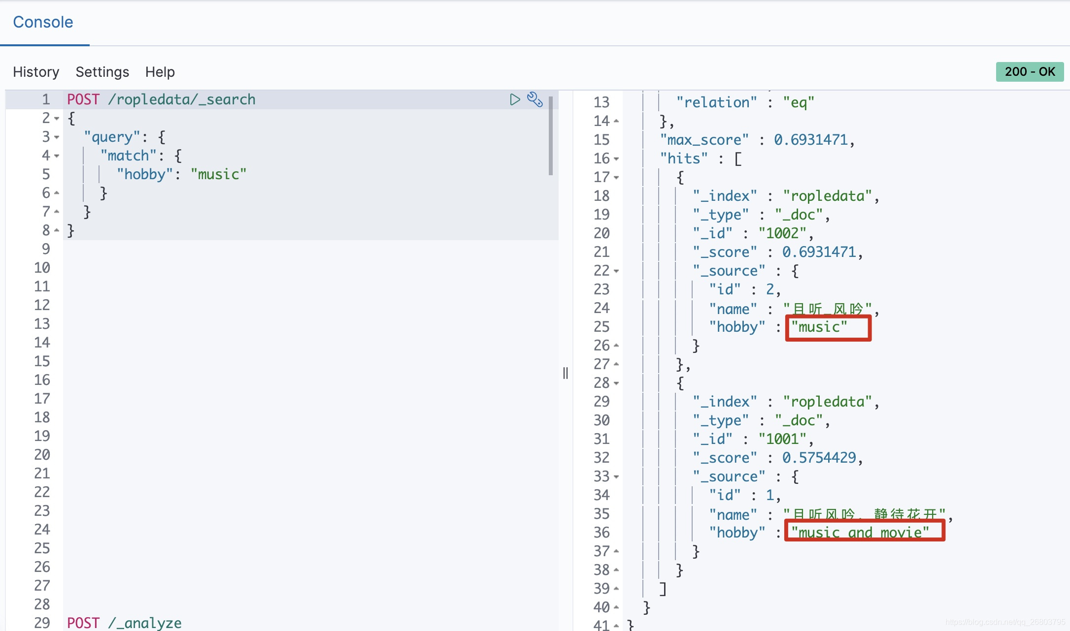Collapse the match block at line 4
Screen dimensions: 1070x631
click(x=57, y=156)
